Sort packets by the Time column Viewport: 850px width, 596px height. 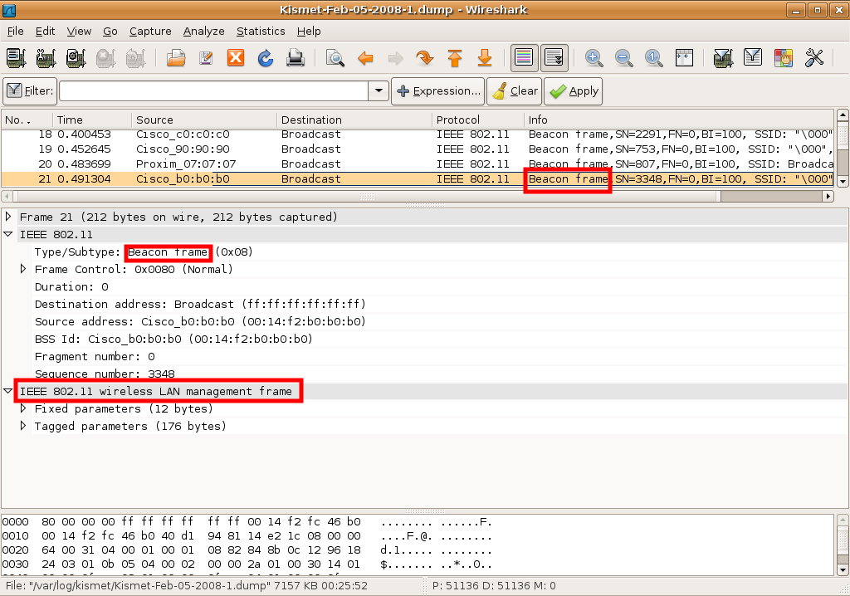[x=91, y=120]
